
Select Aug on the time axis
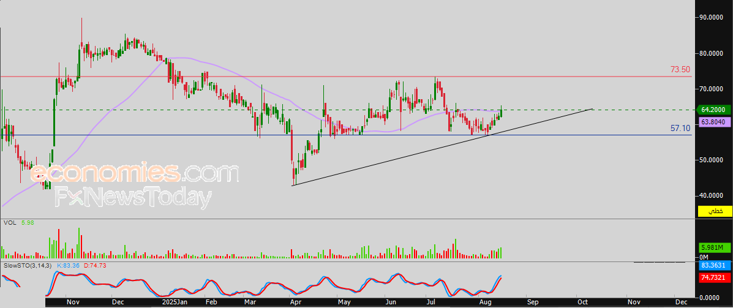pyautogui.click(x=485, y=302)
